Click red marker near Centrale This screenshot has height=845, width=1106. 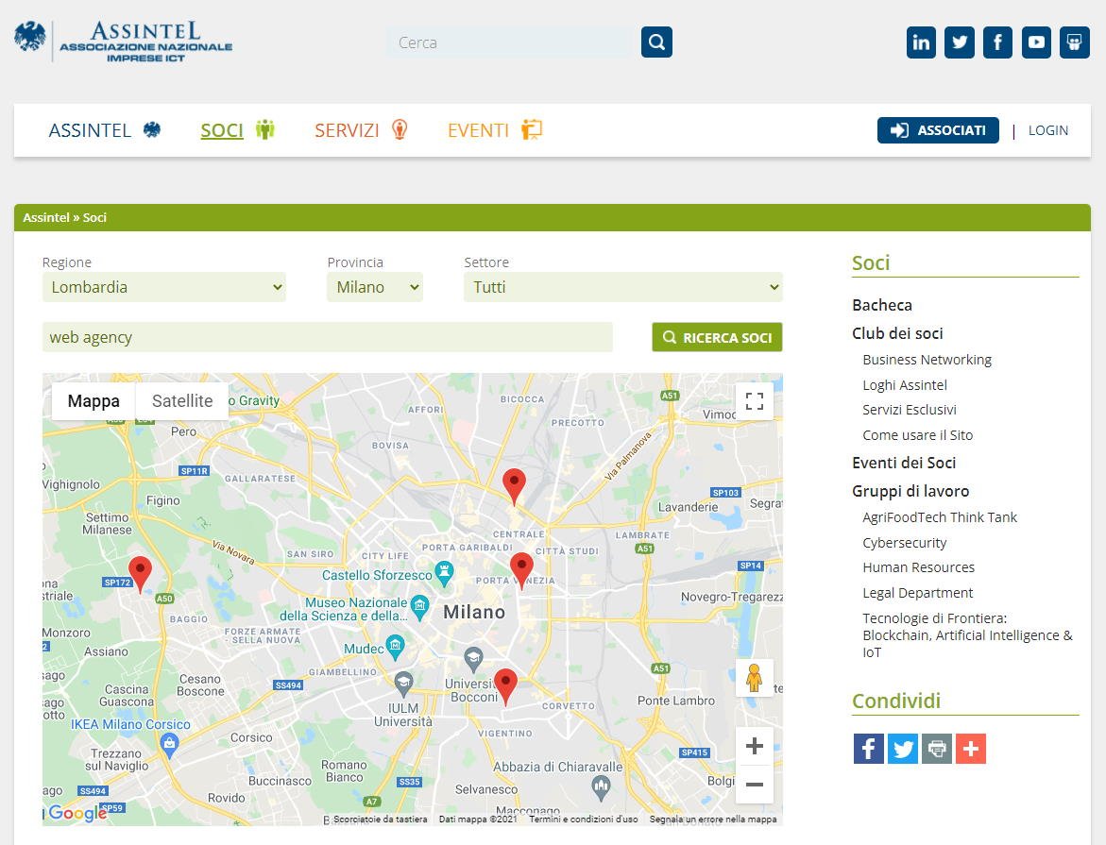pyautogui.click(x=514, y=485)
